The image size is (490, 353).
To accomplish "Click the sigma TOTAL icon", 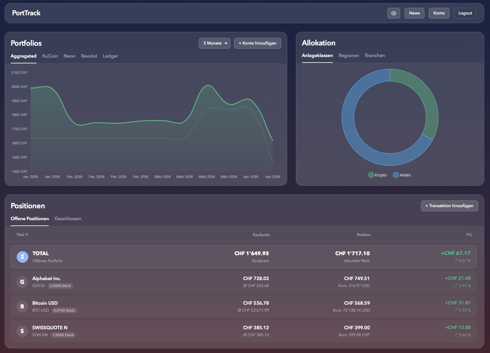I will [23, 257].
